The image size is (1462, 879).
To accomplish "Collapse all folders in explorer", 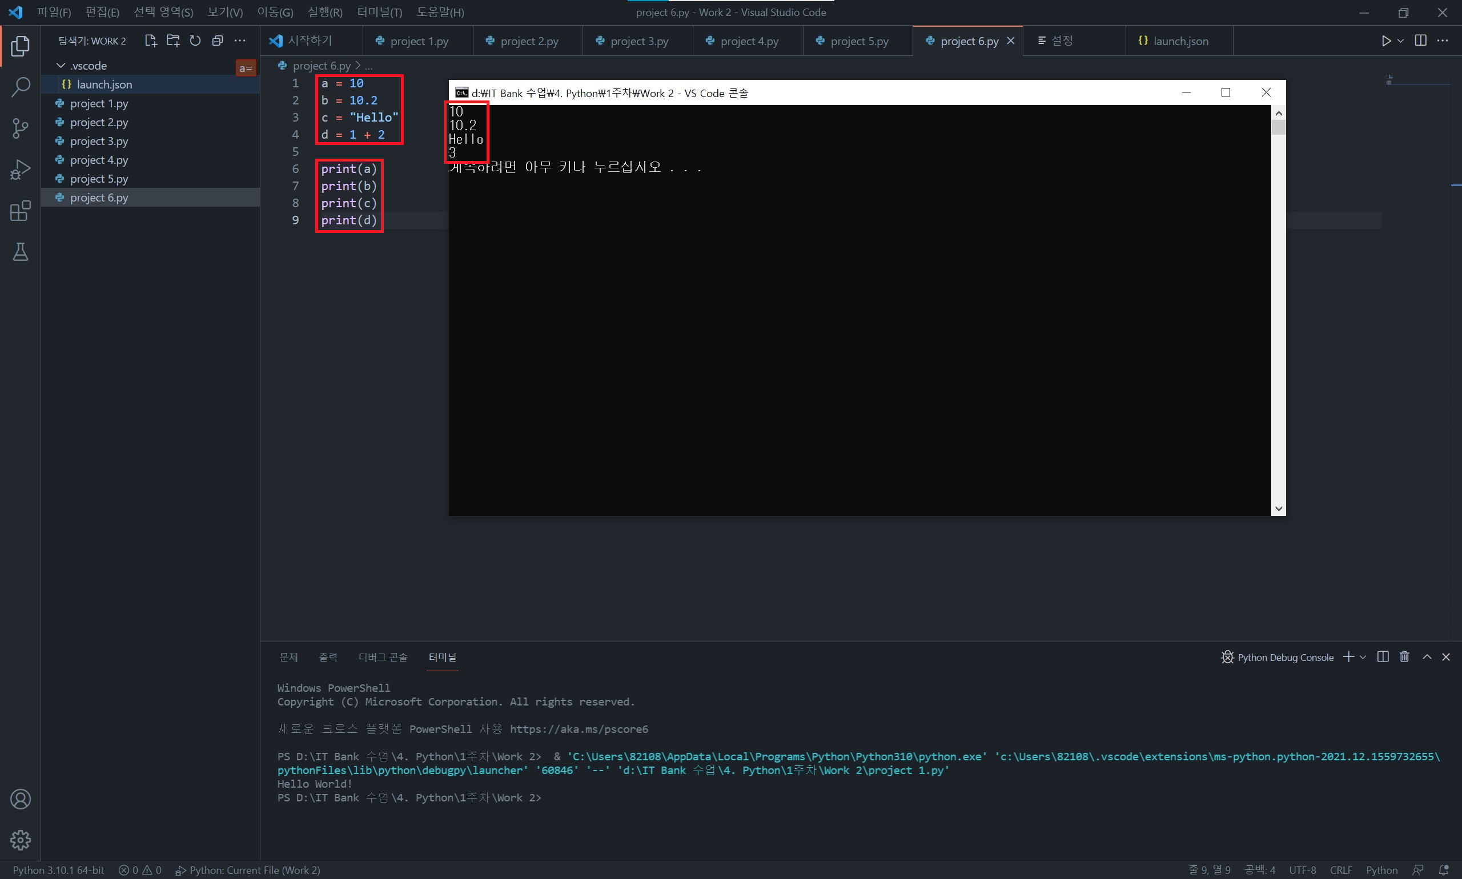I will pyautogui.click(x=218, y=41).
